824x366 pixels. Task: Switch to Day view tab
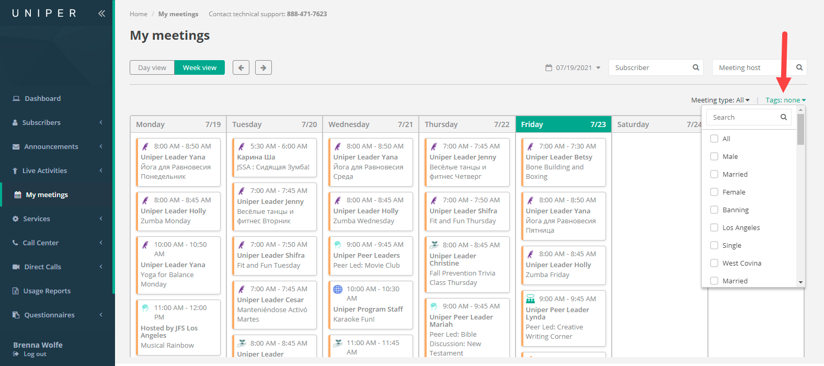pos(152,67)
